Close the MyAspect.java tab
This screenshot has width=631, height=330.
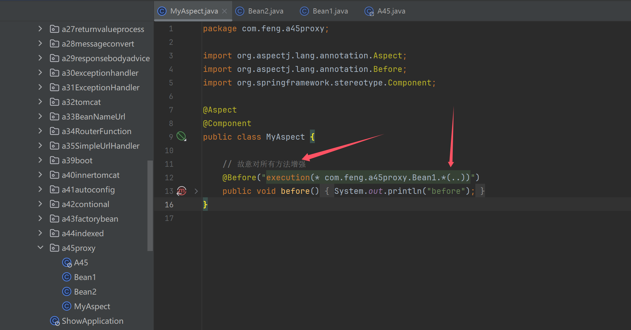[224, 11]
